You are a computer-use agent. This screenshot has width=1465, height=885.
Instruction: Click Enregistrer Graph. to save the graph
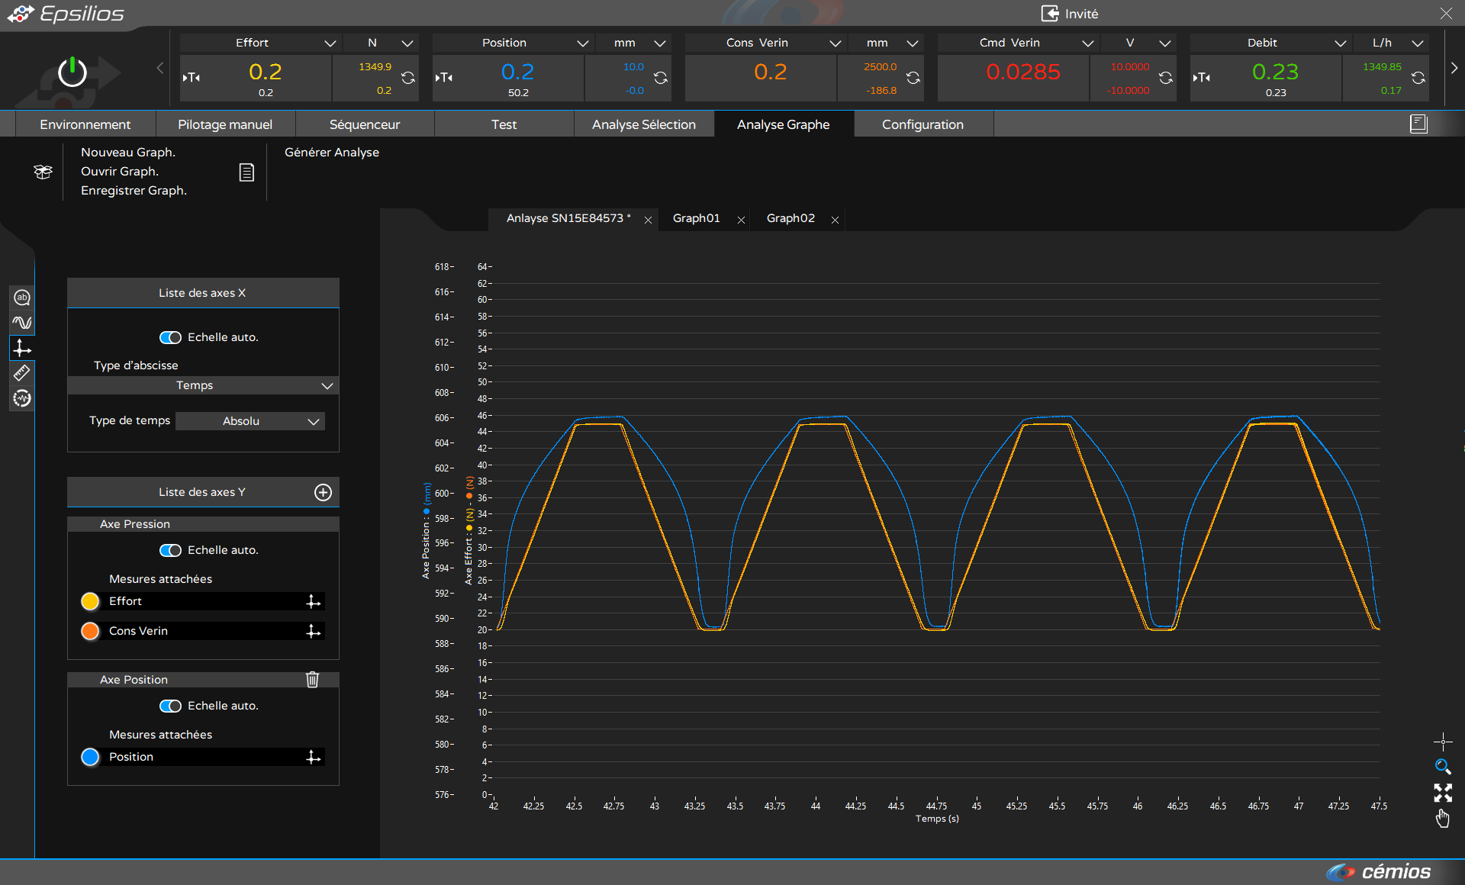pos(134,190)
